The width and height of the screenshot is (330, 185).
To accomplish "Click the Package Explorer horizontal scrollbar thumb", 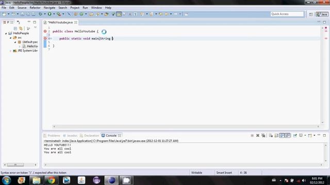I will pos(15,165).
